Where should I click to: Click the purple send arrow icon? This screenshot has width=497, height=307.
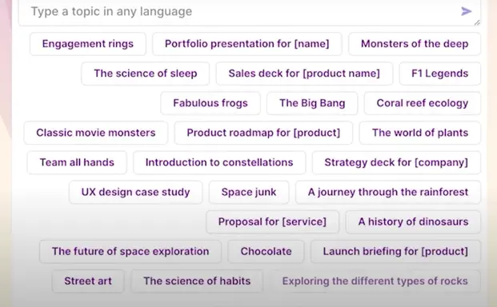466,12
